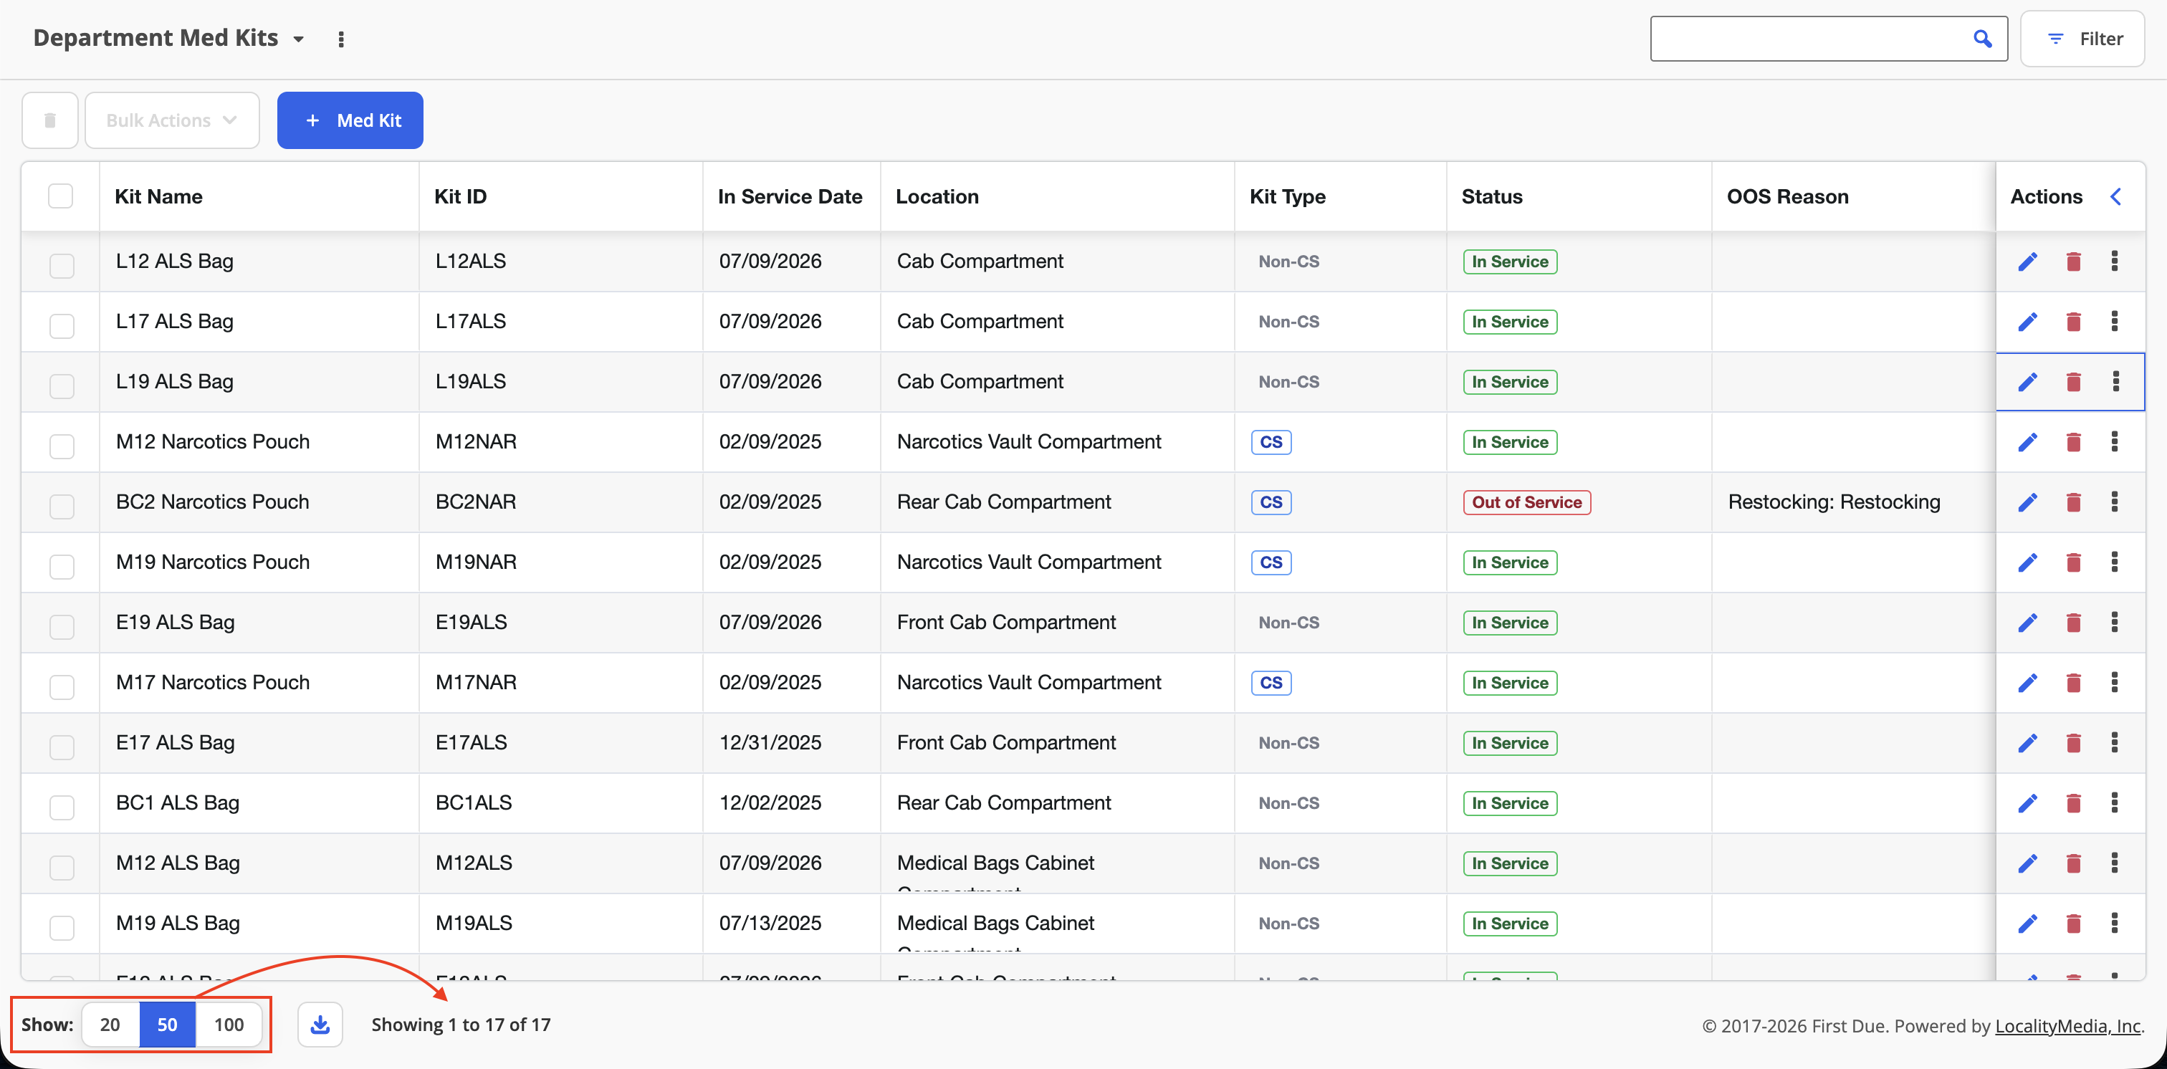Edit the L17 ALS Bag kit
2167x1069 pixels.
click(2027, 321)
